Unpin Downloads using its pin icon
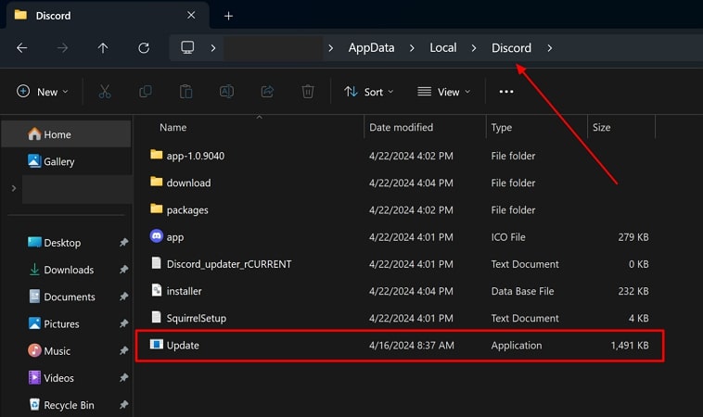This screenshot has height=417, width=703. (123, 270)
